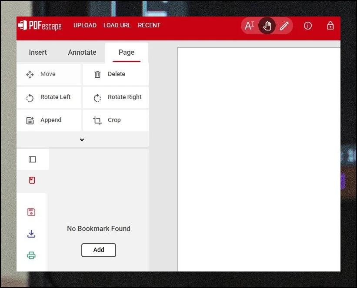Expand more page tools with chevron
The width and height of the screenshot is (357, 288).
(82, 140)
